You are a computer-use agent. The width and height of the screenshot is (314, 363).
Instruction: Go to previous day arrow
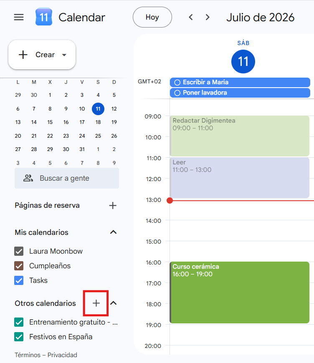(191, 17)
